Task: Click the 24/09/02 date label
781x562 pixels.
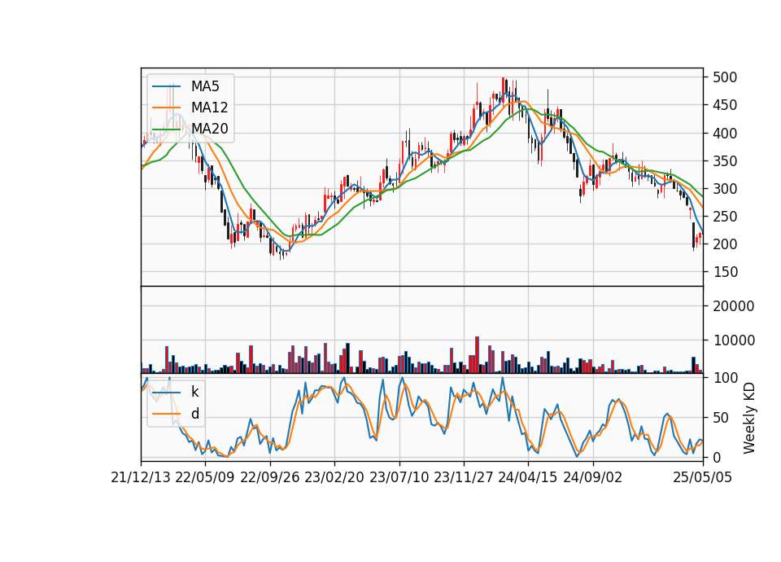Action: point(593,477)
